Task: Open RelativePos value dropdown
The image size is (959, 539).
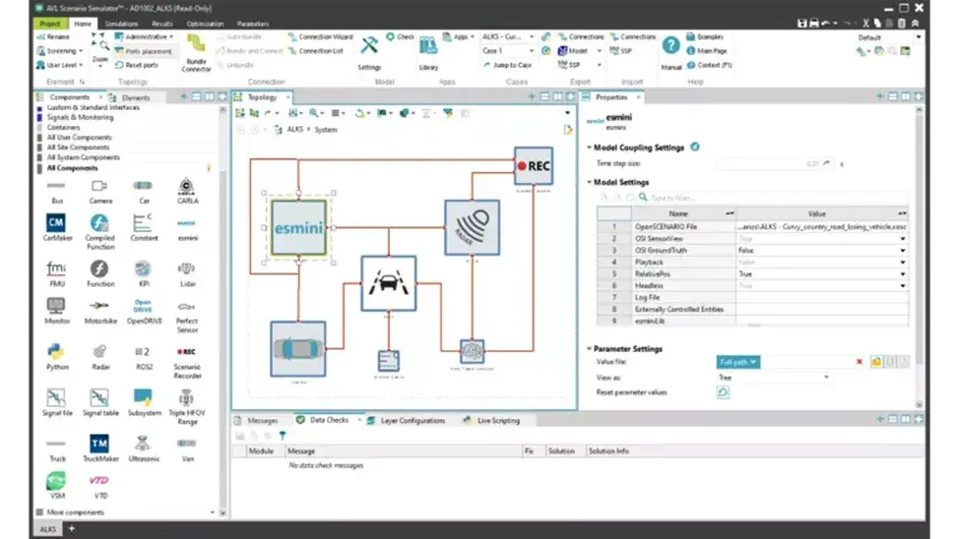Action: (x=902, y=274)
